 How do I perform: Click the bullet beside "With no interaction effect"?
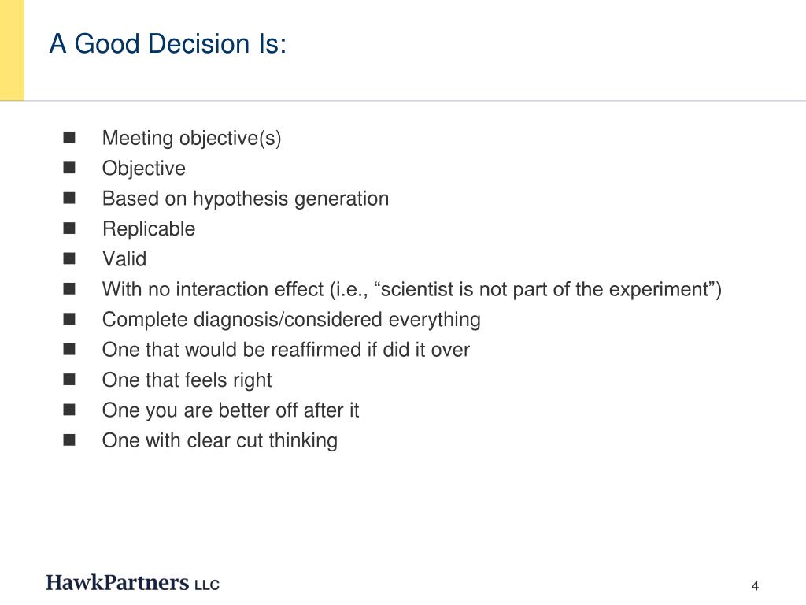click(69, 288)
